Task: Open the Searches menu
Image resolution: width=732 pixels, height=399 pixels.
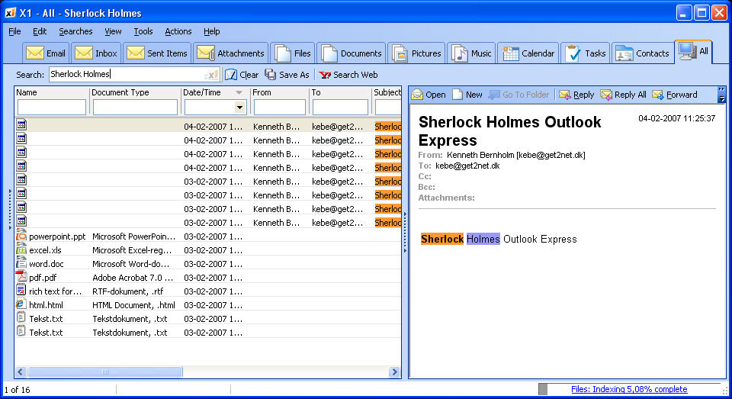Action: pos(75,31)
